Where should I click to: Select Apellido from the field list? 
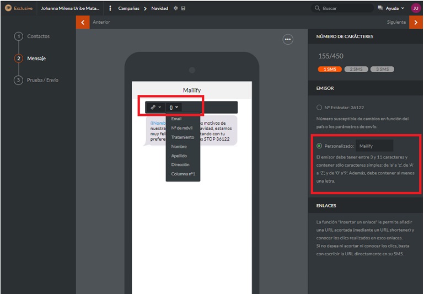[x=179, y=156]
